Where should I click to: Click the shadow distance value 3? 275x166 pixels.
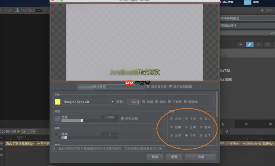(x=110, y=134)
